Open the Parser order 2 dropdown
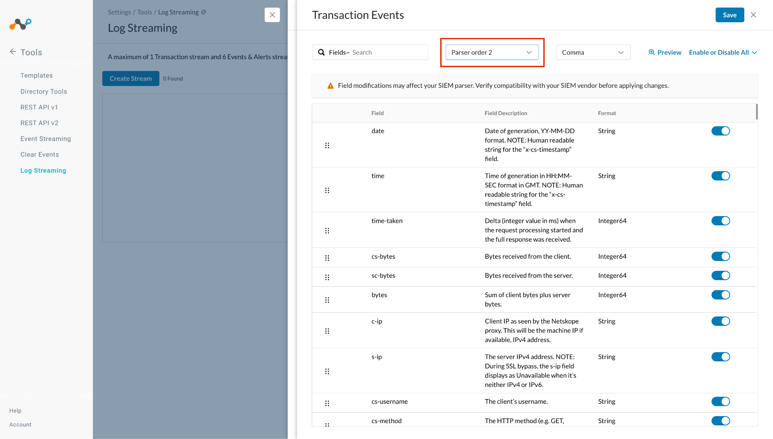The image size is (773, 439). pyautogui.click(x=491, y=52)
